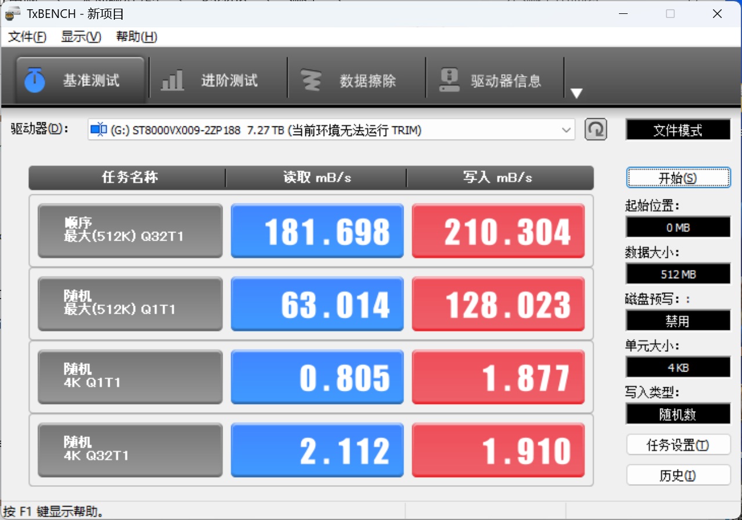Open 任务设置(T) task settings

click(678, 445)
